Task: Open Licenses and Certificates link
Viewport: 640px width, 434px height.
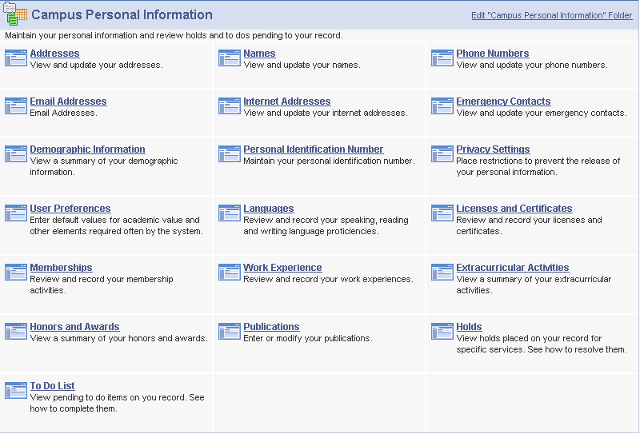Action: [514, 209]
